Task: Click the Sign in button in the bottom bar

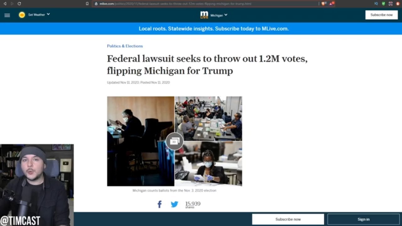Action: click(363, 219)
